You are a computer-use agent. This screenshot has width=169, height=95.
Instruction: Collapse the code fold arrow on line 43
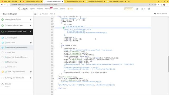click(x=53, y=23)
